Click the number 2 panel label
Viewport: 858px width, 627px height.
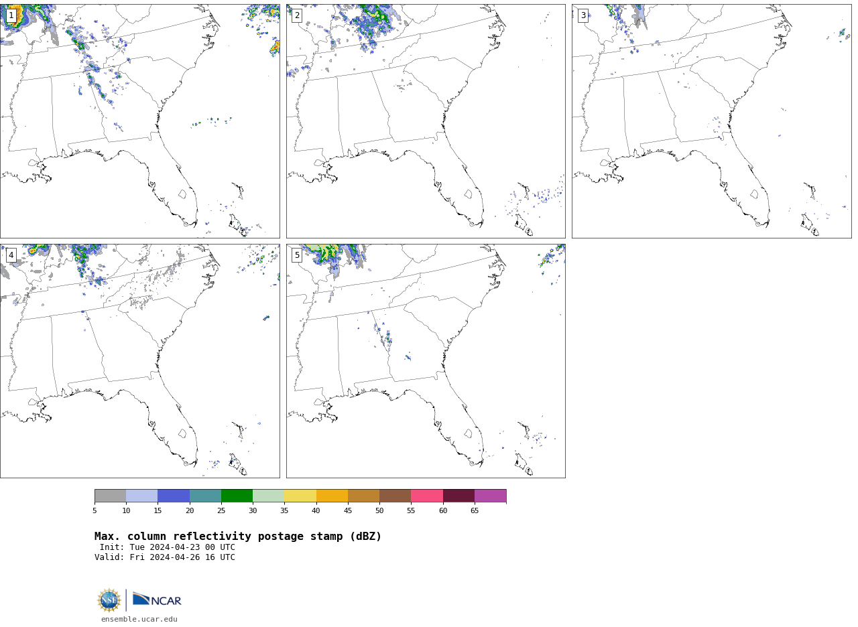pyautogui.click(x=297, y=15)
